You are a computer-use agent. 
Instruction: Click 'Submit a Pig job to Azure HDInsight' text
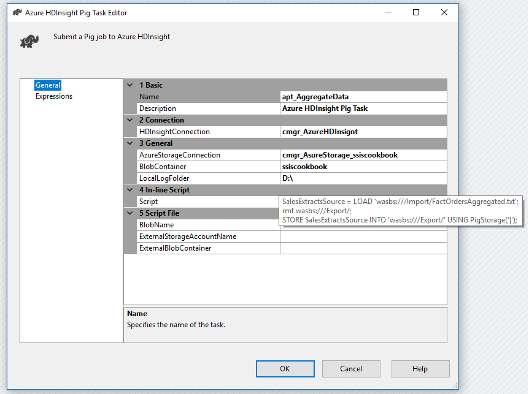[x=112, y=37]
